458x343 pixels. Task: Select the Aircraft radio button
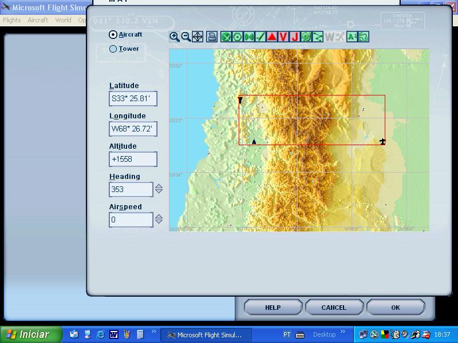[x=113, y=34]
